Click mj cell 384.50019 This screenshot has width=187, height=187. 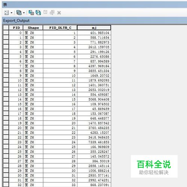(x=94, y=161)
